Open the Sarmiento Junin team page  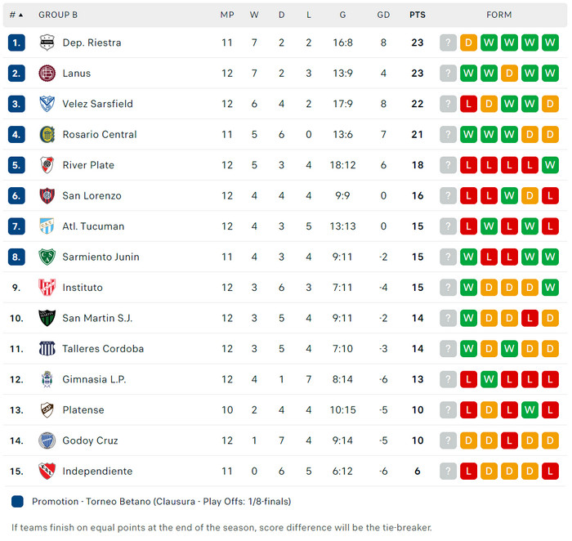pyautogui.click(x=101, y=257)
